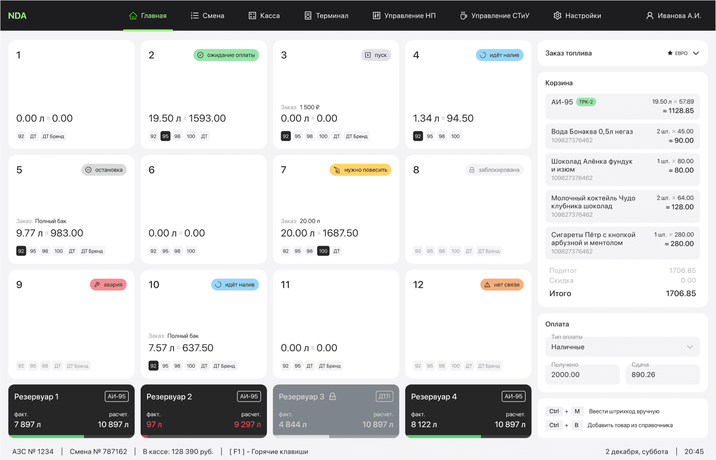Image resolution: width=716 pixels, height=460 pixels.
Task: Expand the Заказ топлива chevron
Action: point(696,53)
